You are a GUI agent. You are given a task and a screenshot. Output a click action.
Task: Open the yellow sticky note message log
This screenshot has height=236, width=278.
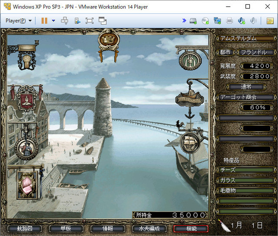tap(270, 21)
